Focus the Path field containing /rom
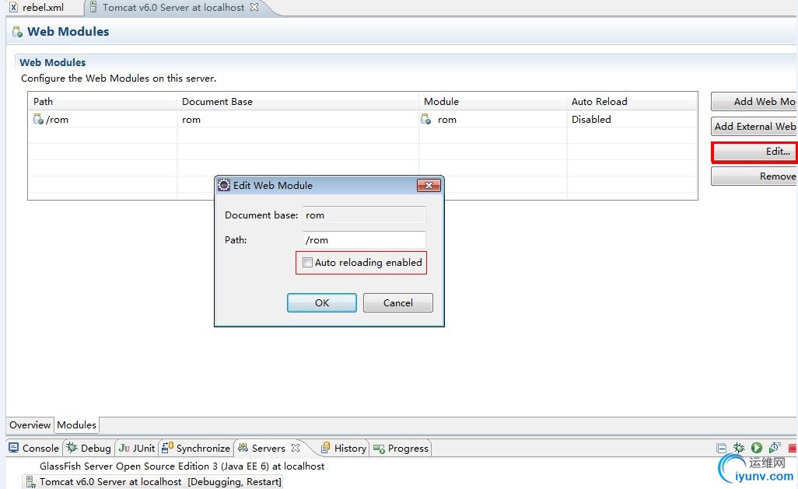This screenshot has height=489, width=798. tap(364, 239)
